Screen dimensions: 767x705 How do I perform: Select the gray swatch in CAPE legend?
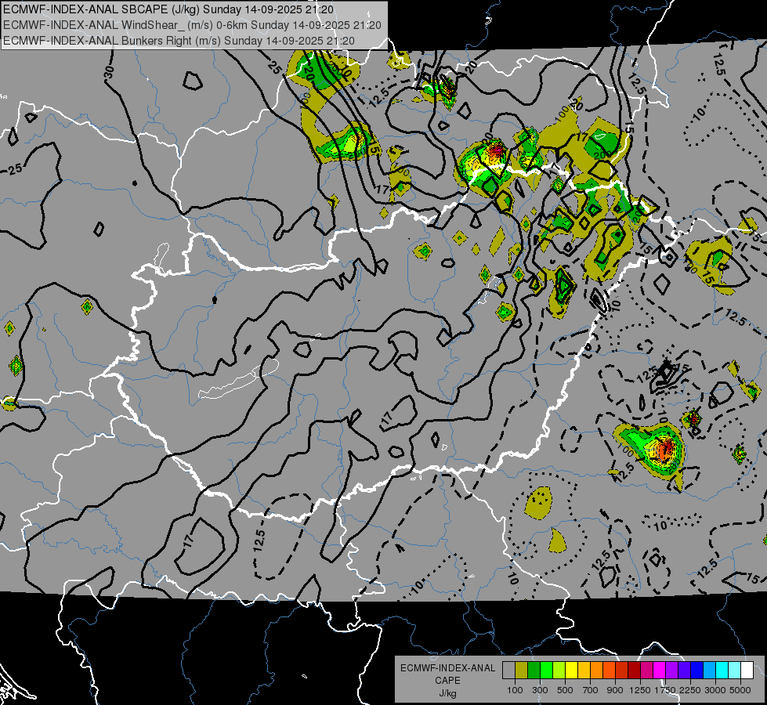[508, 671]
